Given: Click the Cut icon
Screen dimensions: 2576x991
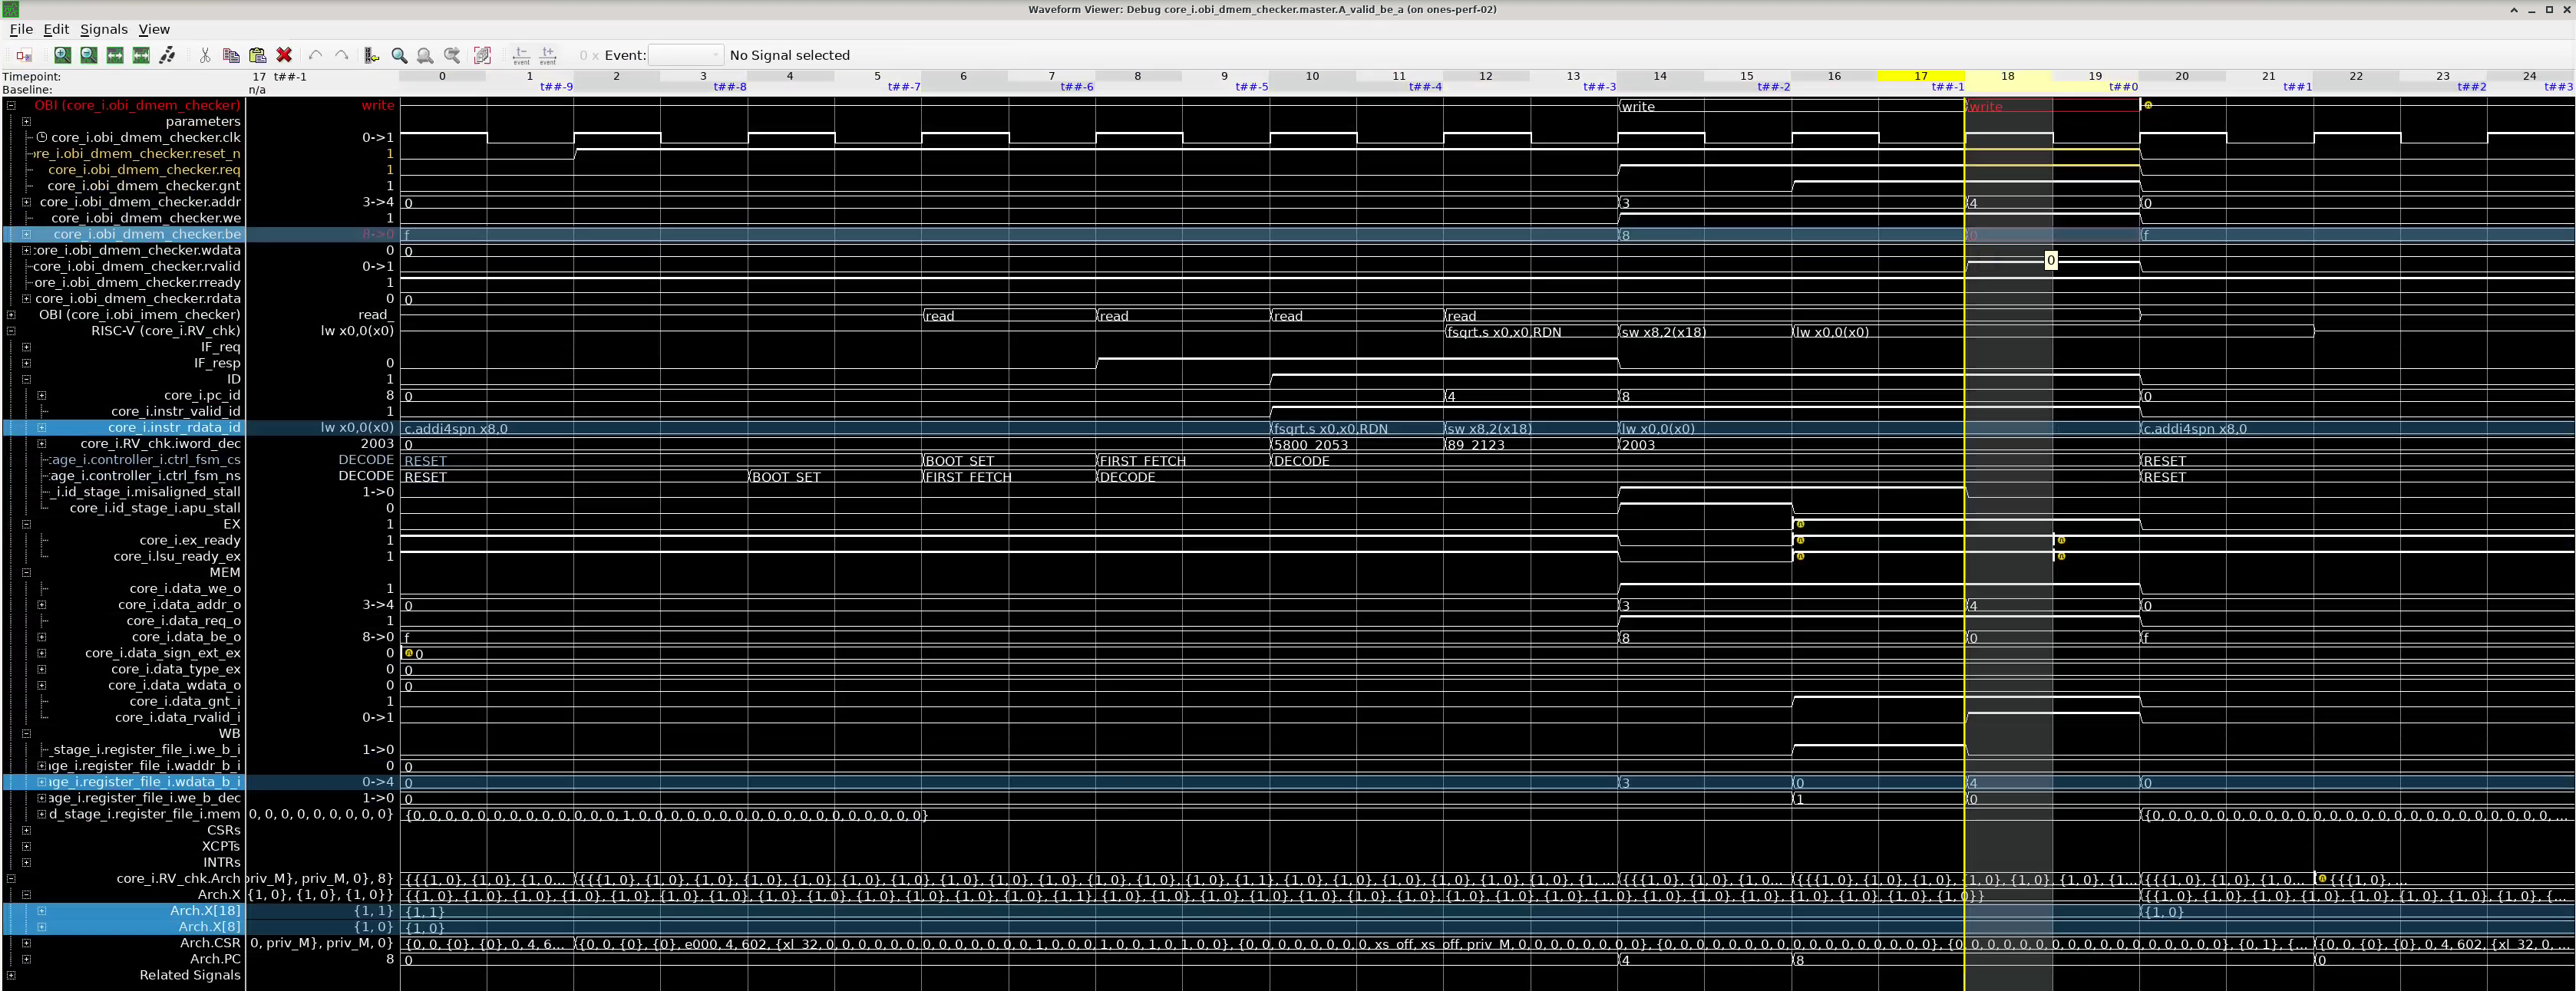Looking at the screenshot, I should pos(204,56).
